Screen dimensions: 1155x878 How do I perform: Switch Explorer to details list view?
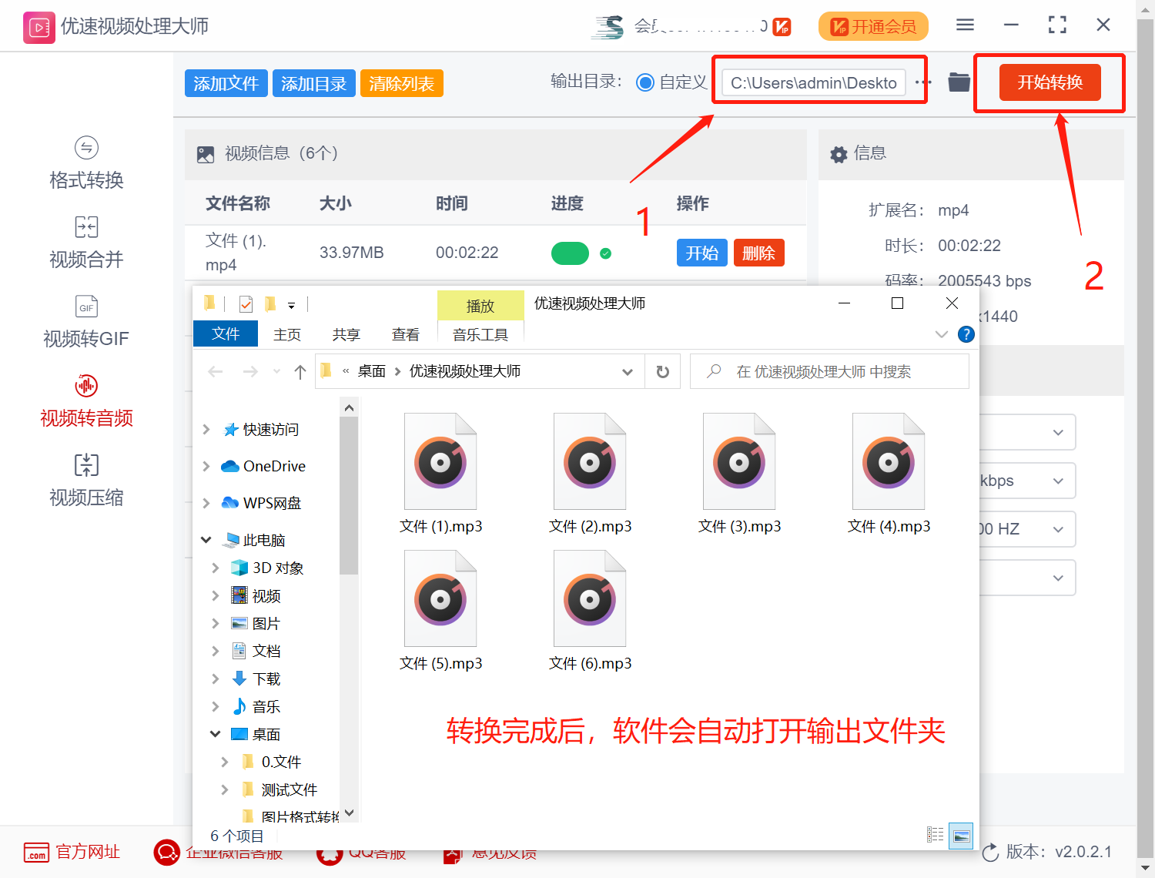pos(935,835)
